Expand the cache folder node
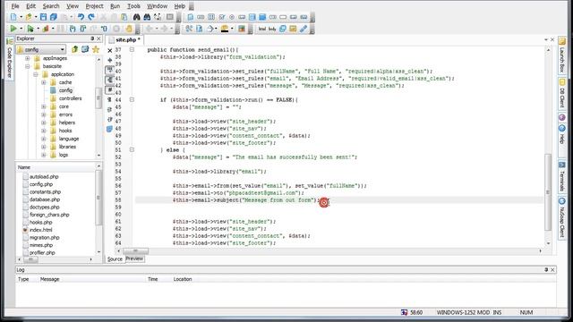Screen dimensions: 573x322 pyautogui.click(x=44, y=82)
